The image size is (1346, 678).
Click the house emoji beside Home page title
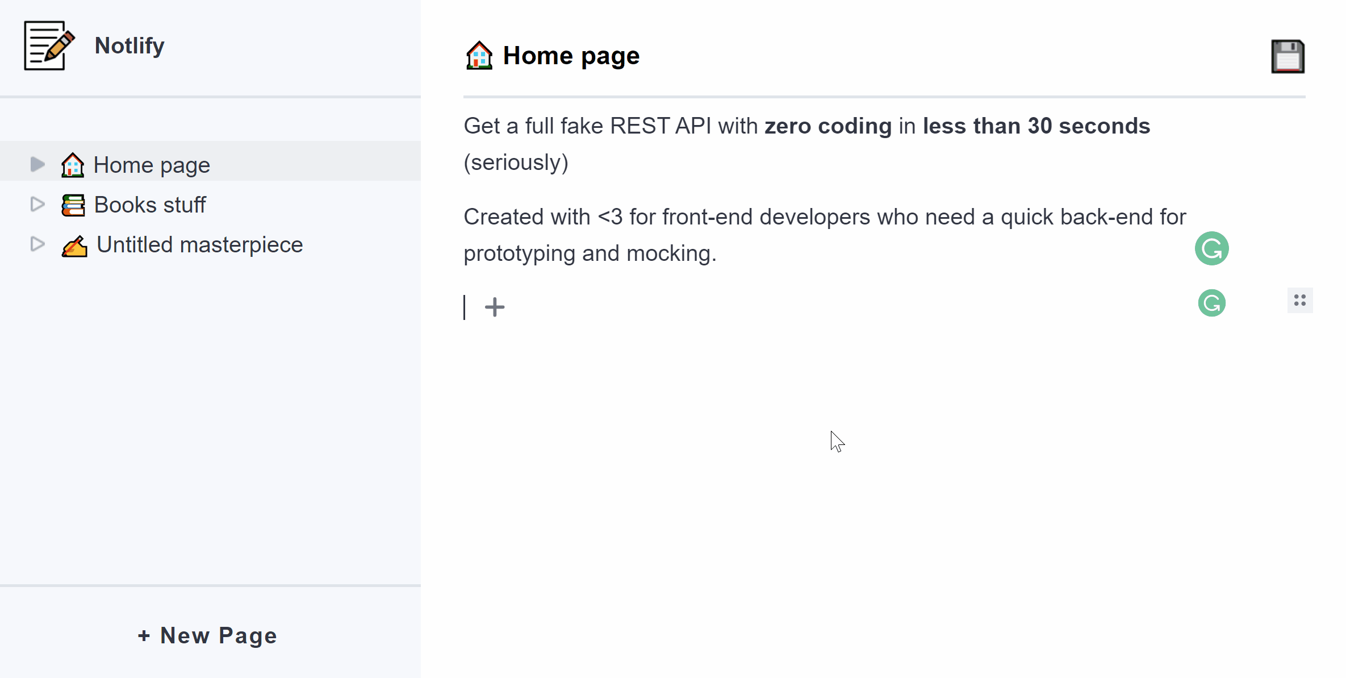pos(479,56)
